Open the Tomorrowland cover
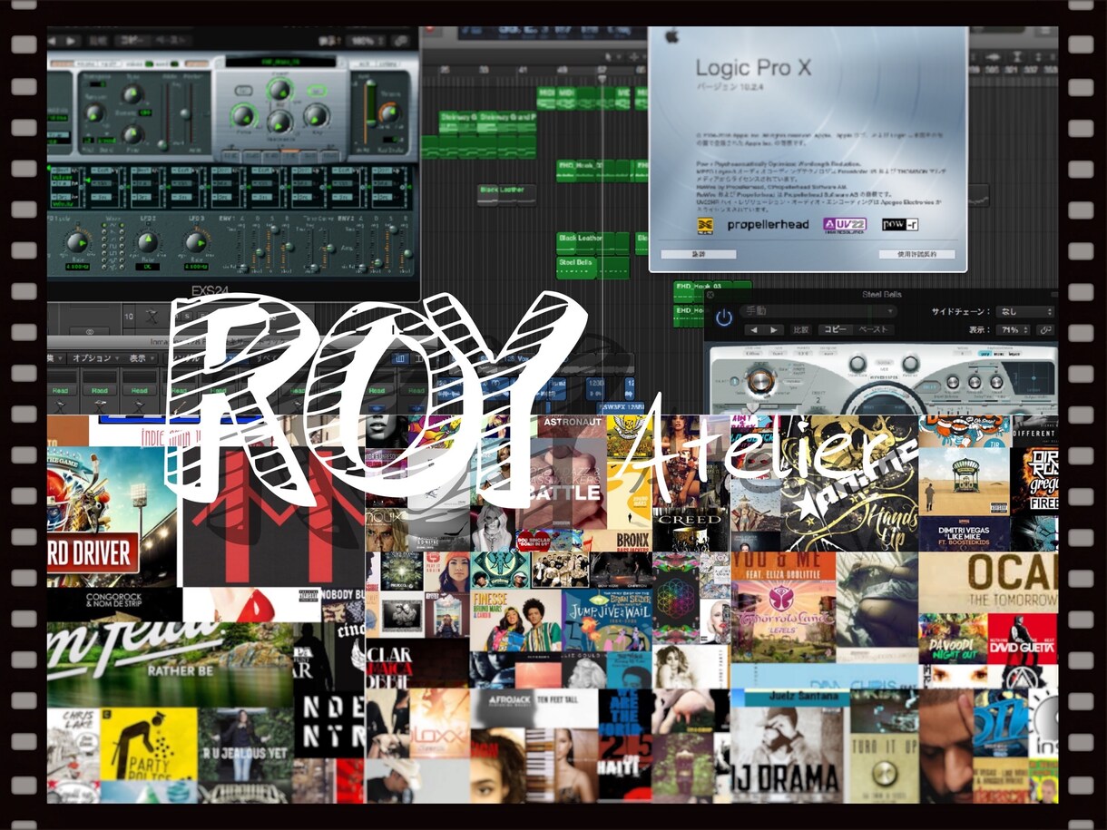 pos(782,621)
